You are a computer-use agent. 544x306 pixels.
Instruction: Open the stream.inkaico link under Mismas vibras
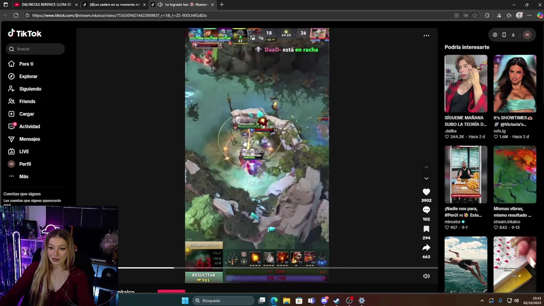point(507,222)
